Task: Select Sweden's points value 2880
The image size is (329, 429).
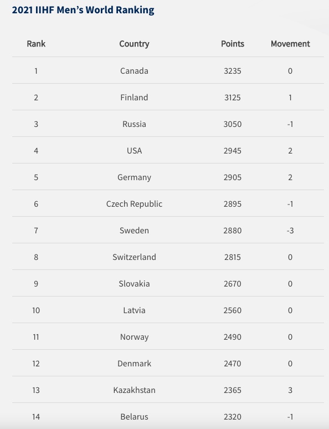Action: pyautogui.click(x=233, y=231)
